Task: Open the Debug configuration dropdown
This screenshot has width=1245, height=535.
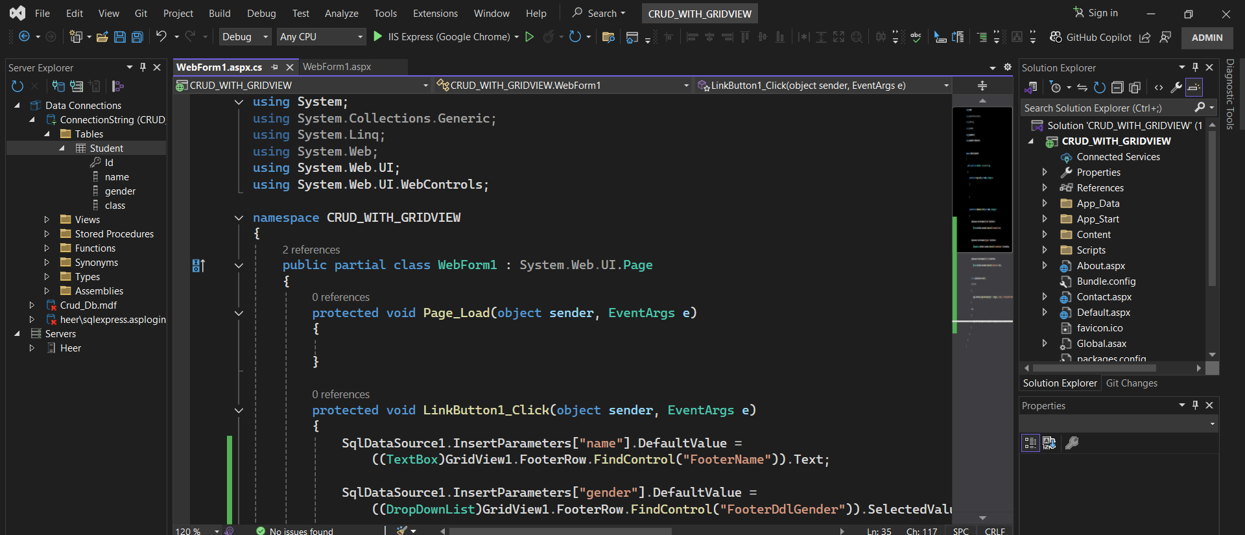Action: 244,37
